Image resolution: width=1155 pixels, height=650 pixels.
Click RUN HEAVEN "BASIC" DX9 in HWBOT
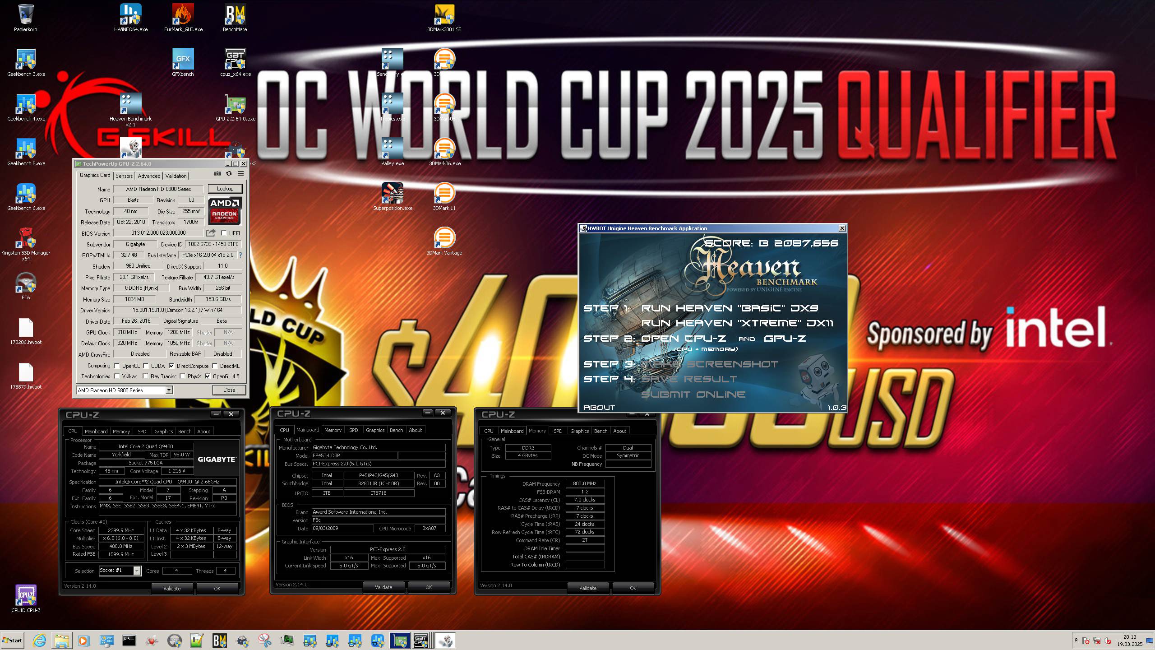point(730,308)
